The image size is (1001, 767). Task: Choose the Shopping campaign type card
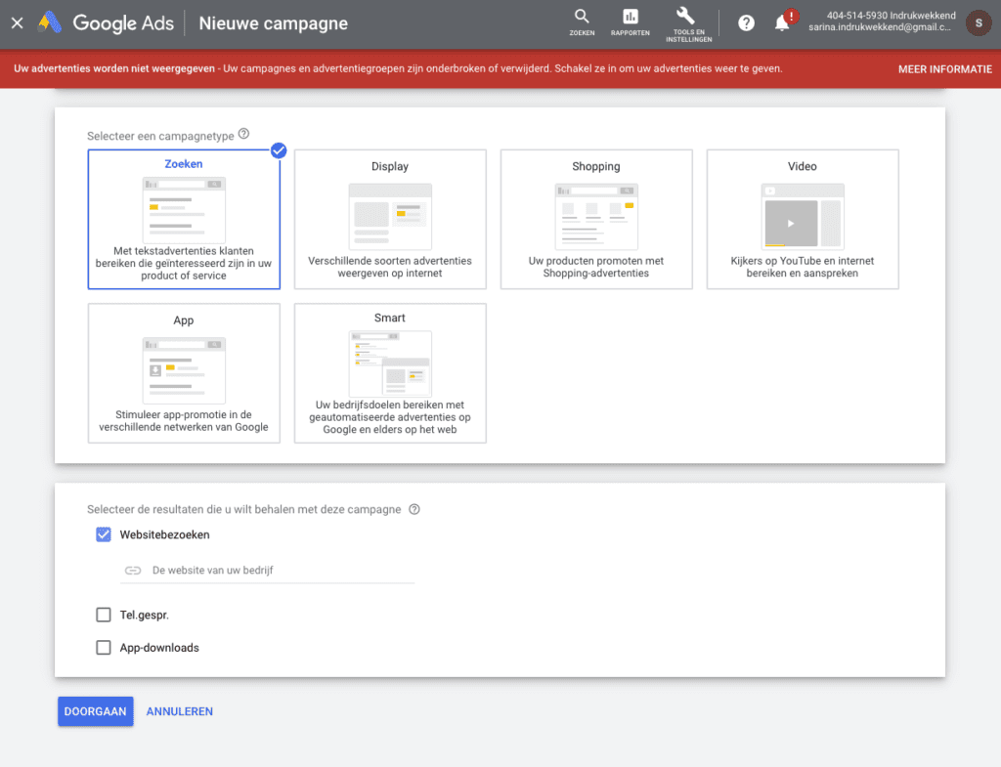(596, 219)
